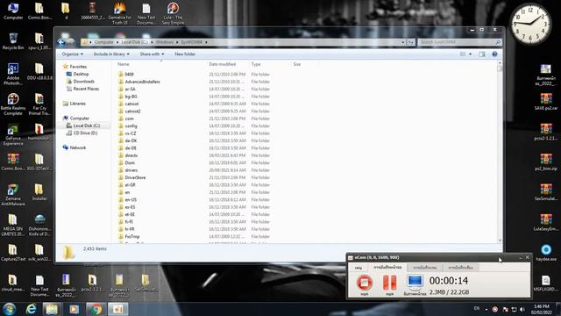Click the Search SysWOW64 field
The width and height of the screenshot is (561, 316).
pos(459,42)
